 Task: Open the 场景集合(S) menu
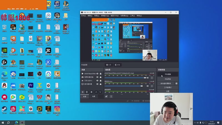(x=124, y=16)
